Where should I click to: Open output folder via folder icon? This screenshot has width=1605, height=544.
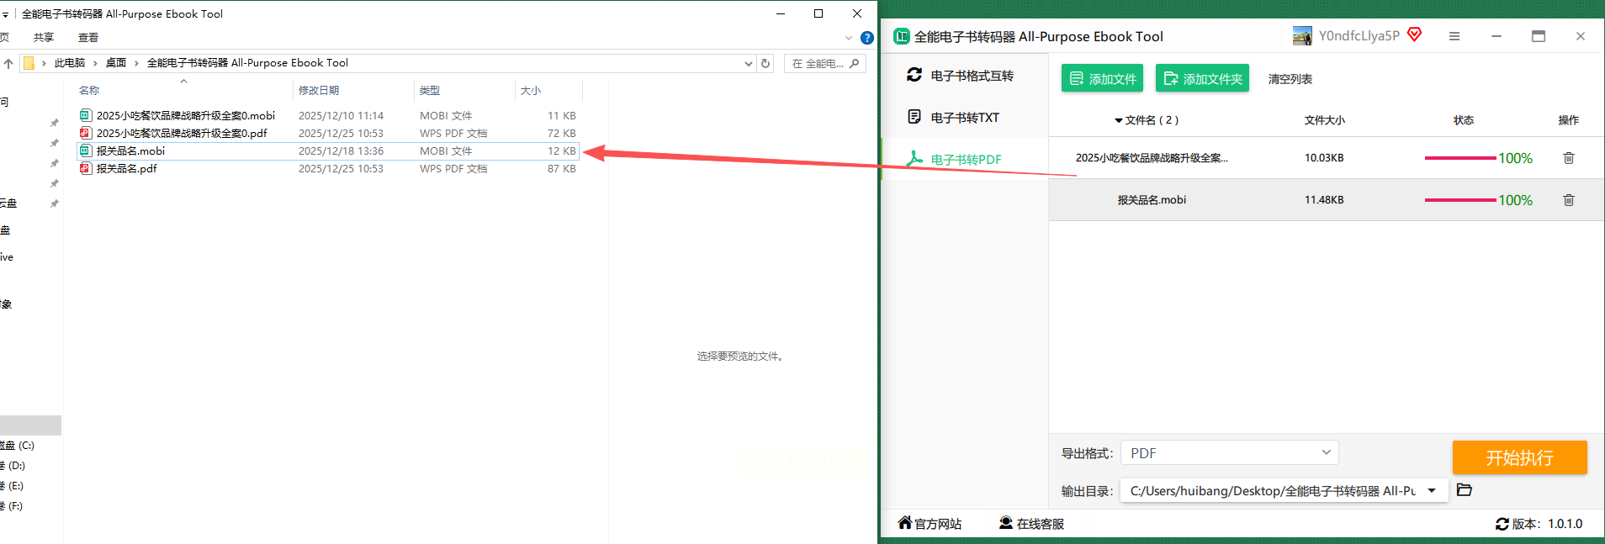click(1465, 490)
